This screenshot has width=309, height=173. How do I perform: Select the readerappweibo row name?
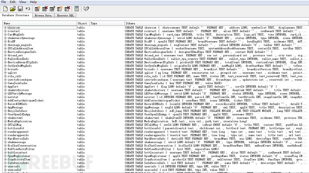18,135
